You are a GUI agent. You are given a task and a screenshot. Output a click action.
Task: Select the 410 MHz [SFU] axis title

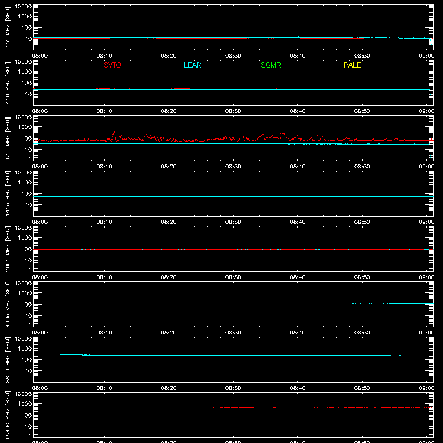8,83
